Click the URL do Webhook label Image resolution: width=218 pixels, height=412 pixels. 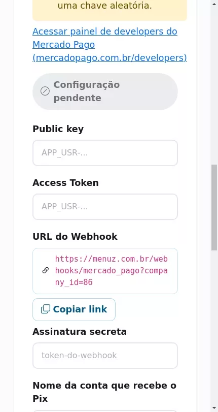coord(75,236)
